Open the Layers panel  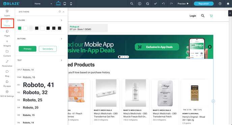[x=7, y=13]
